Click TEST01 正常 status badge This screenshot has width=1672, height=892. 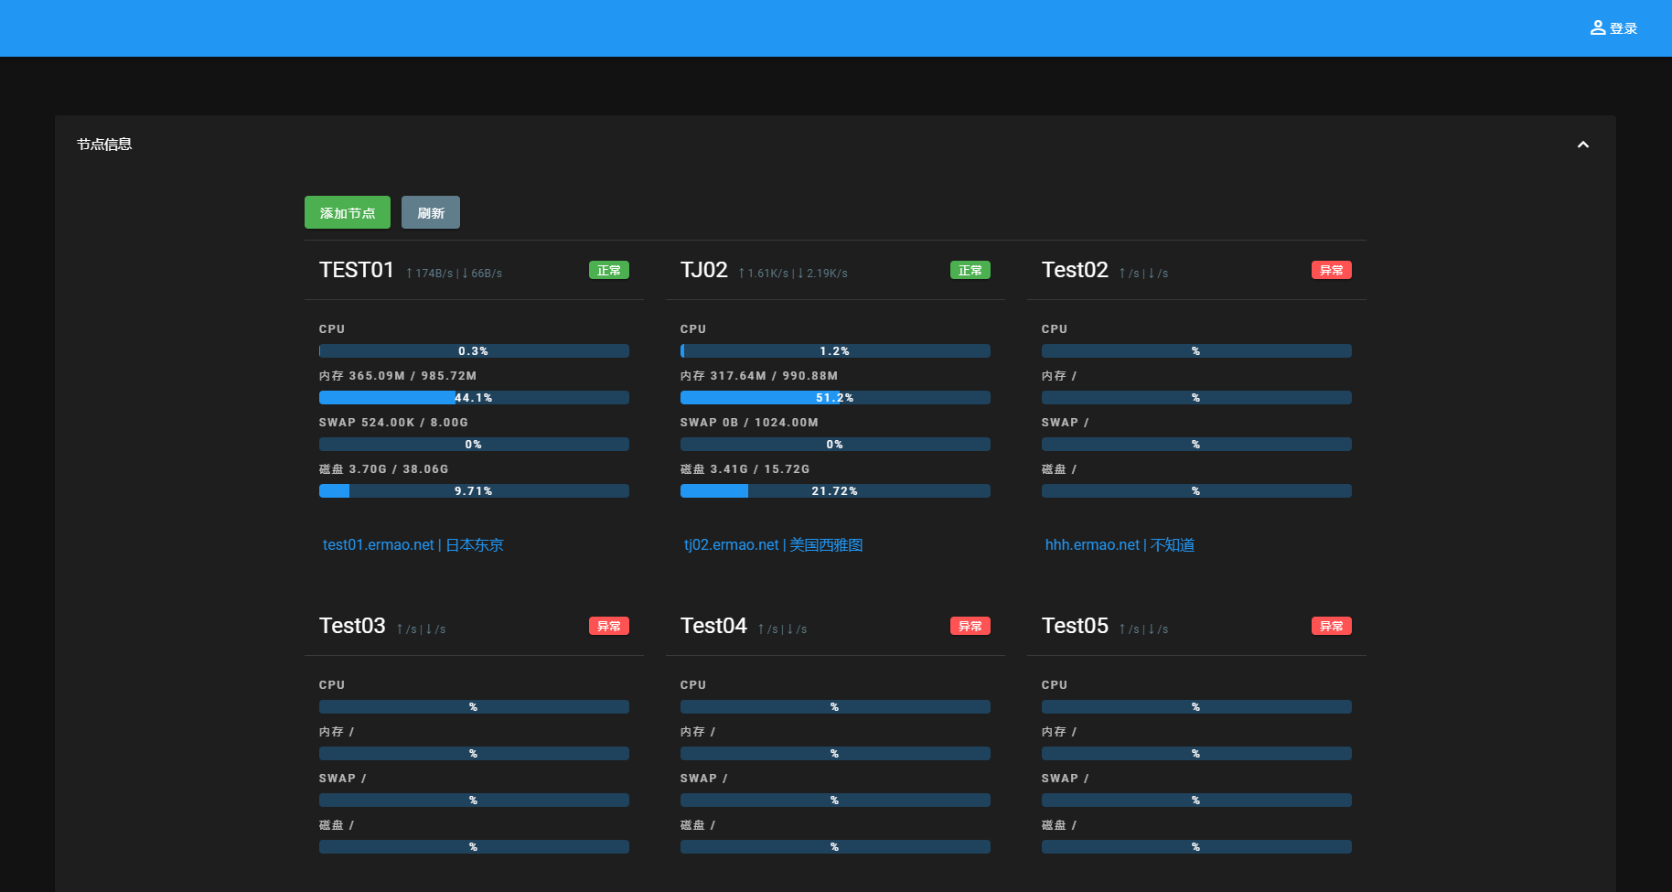click(x=609, y=270)
